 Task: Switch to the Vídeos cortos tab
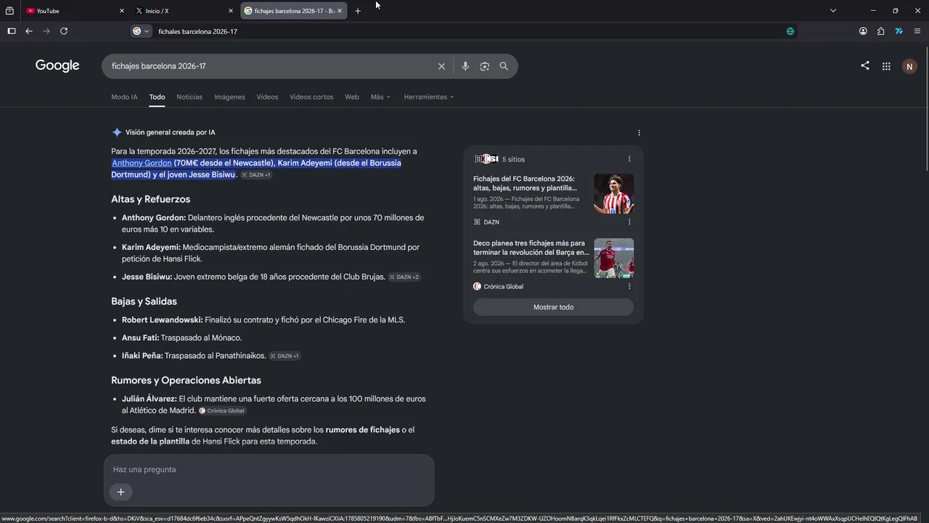pyautogui.click(x=311, y=97)
